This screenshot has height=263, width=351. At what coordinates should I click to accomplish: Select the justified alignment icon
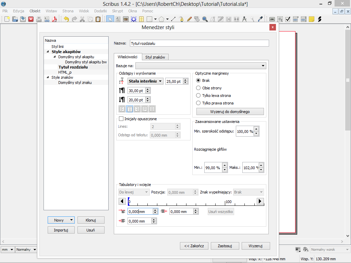pyautogui.click(x=145, y=109)
